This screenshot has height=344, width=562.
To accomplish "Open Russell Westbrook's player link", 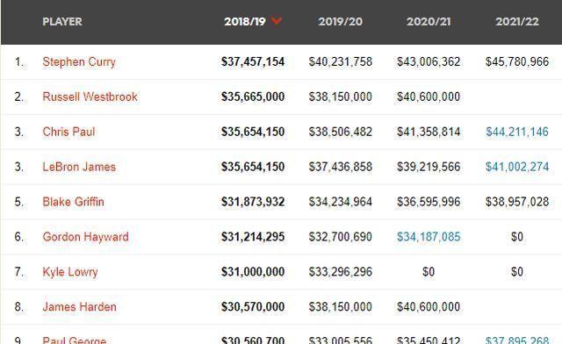I will (90, 97).
